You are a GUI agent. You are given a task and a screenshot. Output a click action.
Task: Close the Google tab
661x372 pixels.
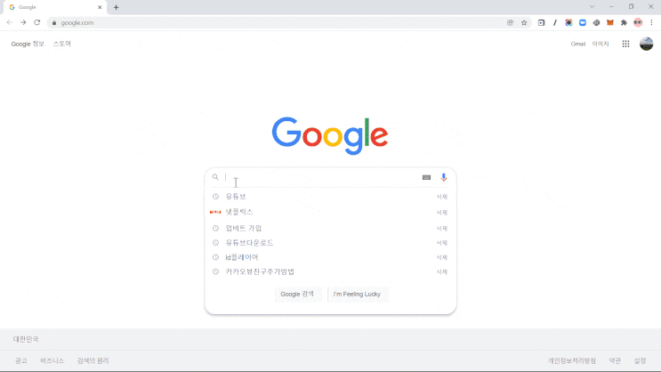click(100, 7)
